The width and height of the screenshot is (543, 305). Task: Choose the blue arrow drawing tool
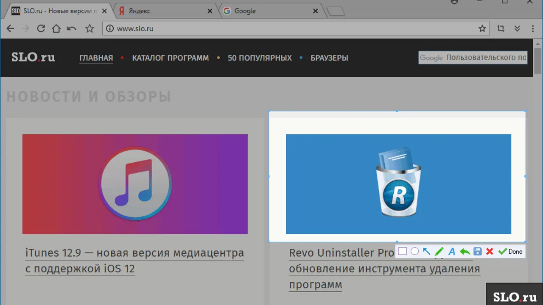click(x=427, y=252)
